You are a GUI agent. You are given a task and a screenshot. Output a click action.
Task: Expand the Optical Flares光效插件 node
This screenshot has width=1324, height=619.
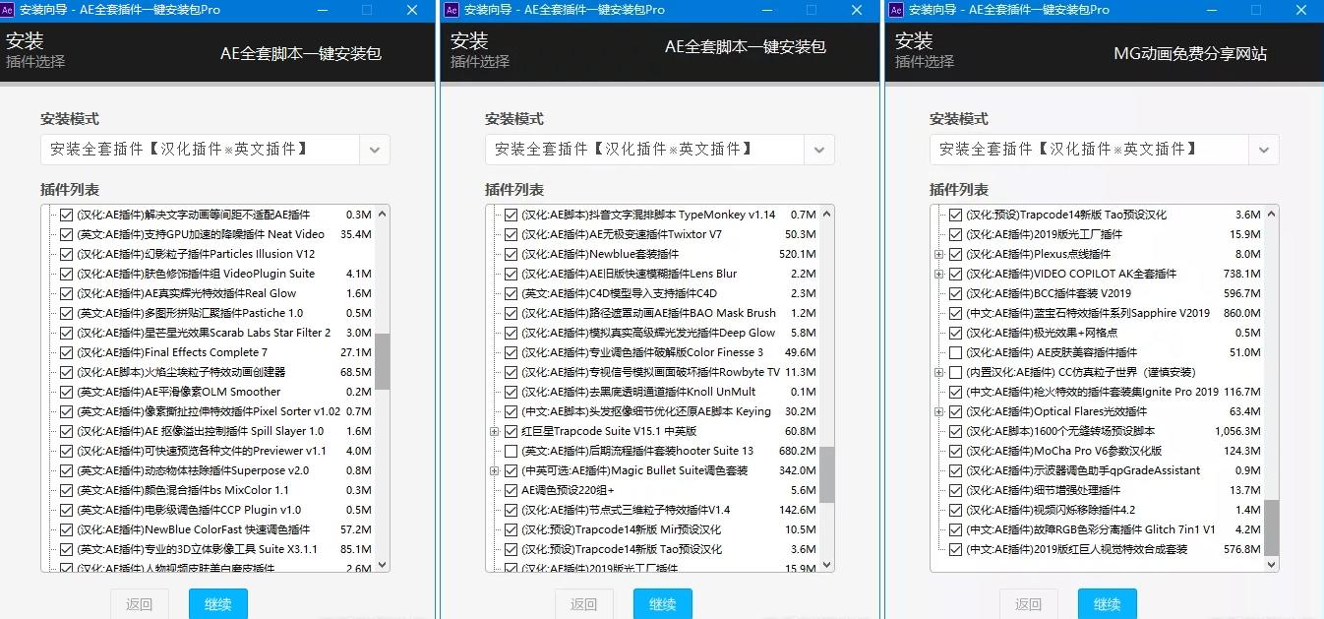(x=939, y=411)
